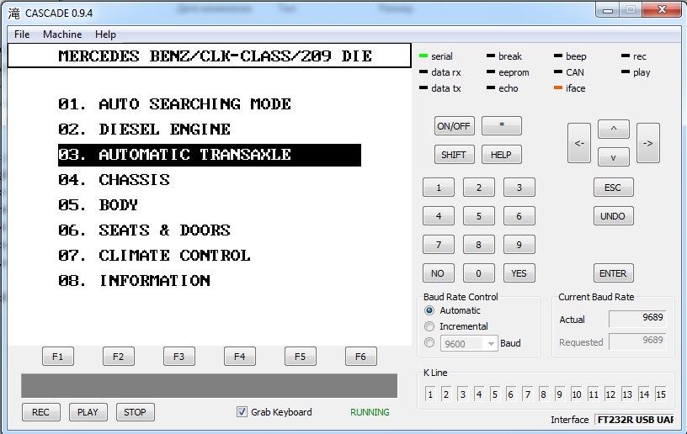Image resolution: width=687 pixels, height=434 pixels.
Task: Toggle K Line pin 3
Action: click(462, 394)
